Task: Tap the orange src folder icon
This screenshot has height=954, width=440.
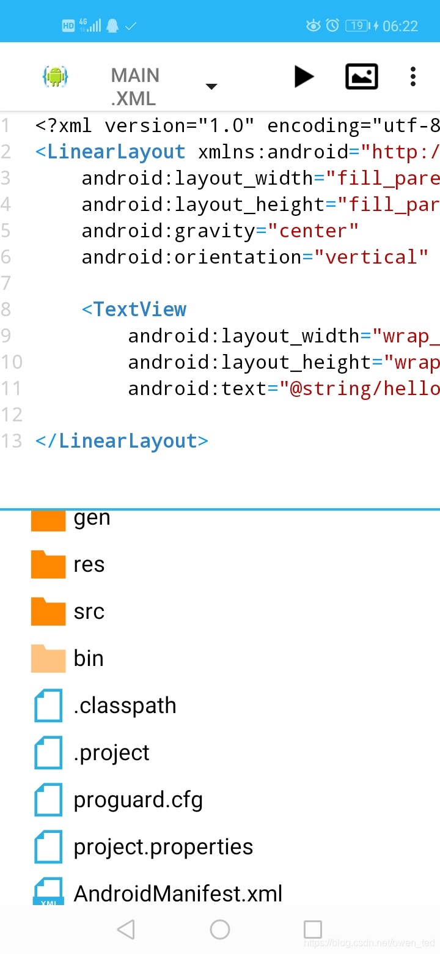Action: click(x=48, y=611)
